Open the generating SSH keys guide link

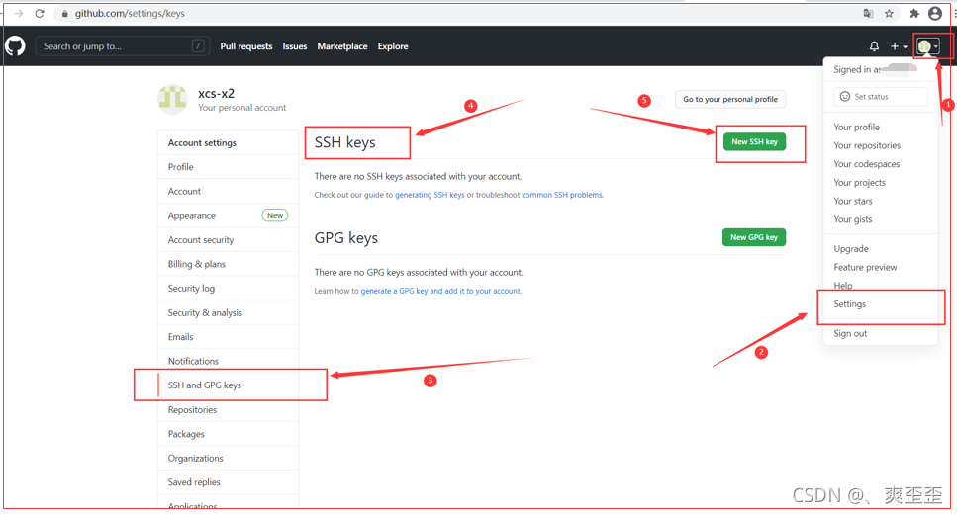click(430, 195)
